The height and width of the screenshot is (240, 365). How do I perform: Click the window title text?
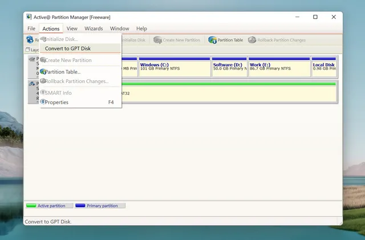72,17
